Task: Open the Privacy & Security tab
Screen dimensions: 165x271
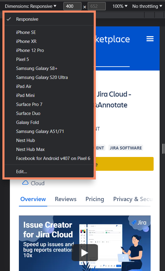Action: [133, 199]
